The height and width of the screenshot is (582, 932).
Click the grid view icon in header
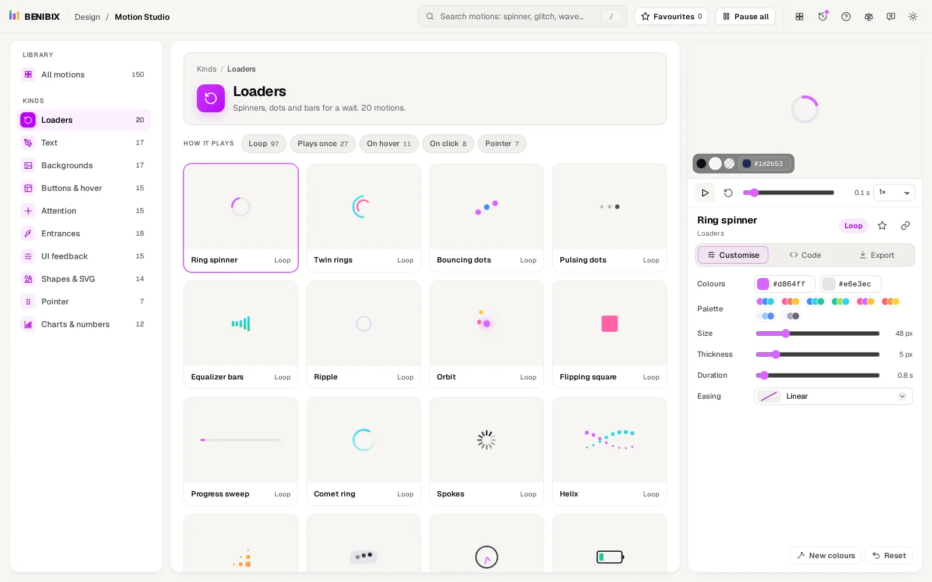click(x=799, y=16)
